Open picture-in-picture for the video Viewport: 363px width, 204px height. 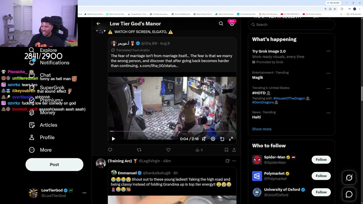click(x=222, y=139)
